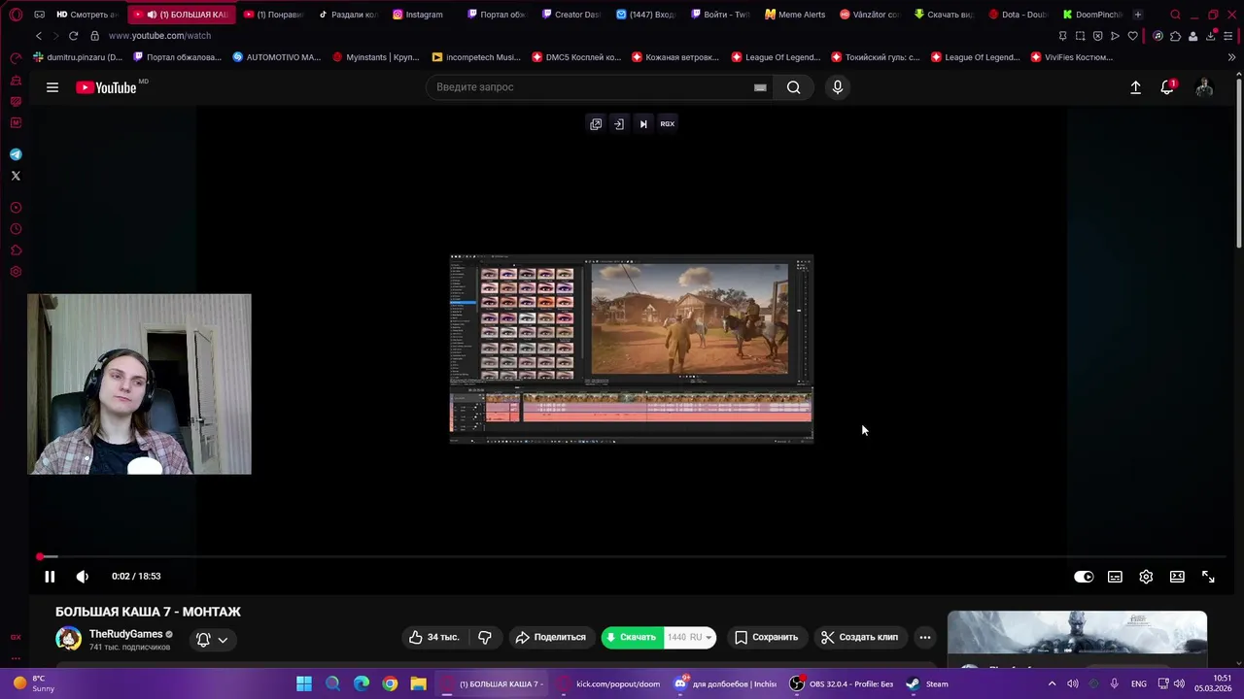Open player settings gear
1244x699 pixels.
pos(1146,577)
